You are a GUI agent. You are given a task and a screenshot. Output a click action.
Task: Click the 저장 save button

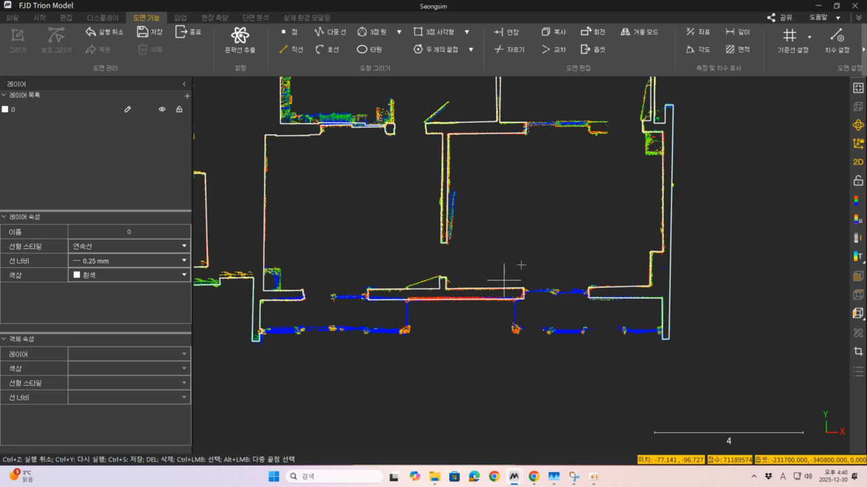pyautogui.click(x=150, y=32)
